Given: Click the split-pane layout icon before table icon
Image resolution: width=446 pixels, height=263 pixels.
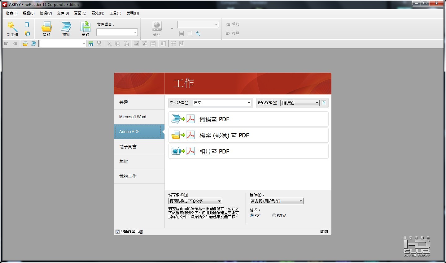Looking at the screenshot, I should [163, 44].
